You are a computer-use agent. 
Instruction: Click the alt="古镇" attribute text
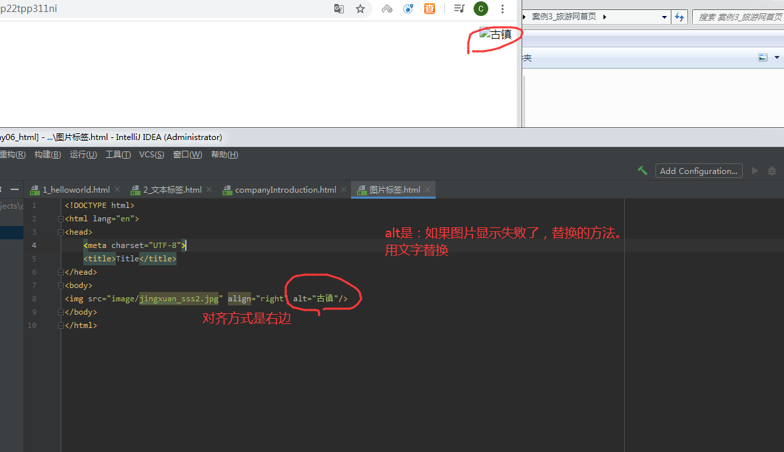pyautogui.click(x=316, y=299)
